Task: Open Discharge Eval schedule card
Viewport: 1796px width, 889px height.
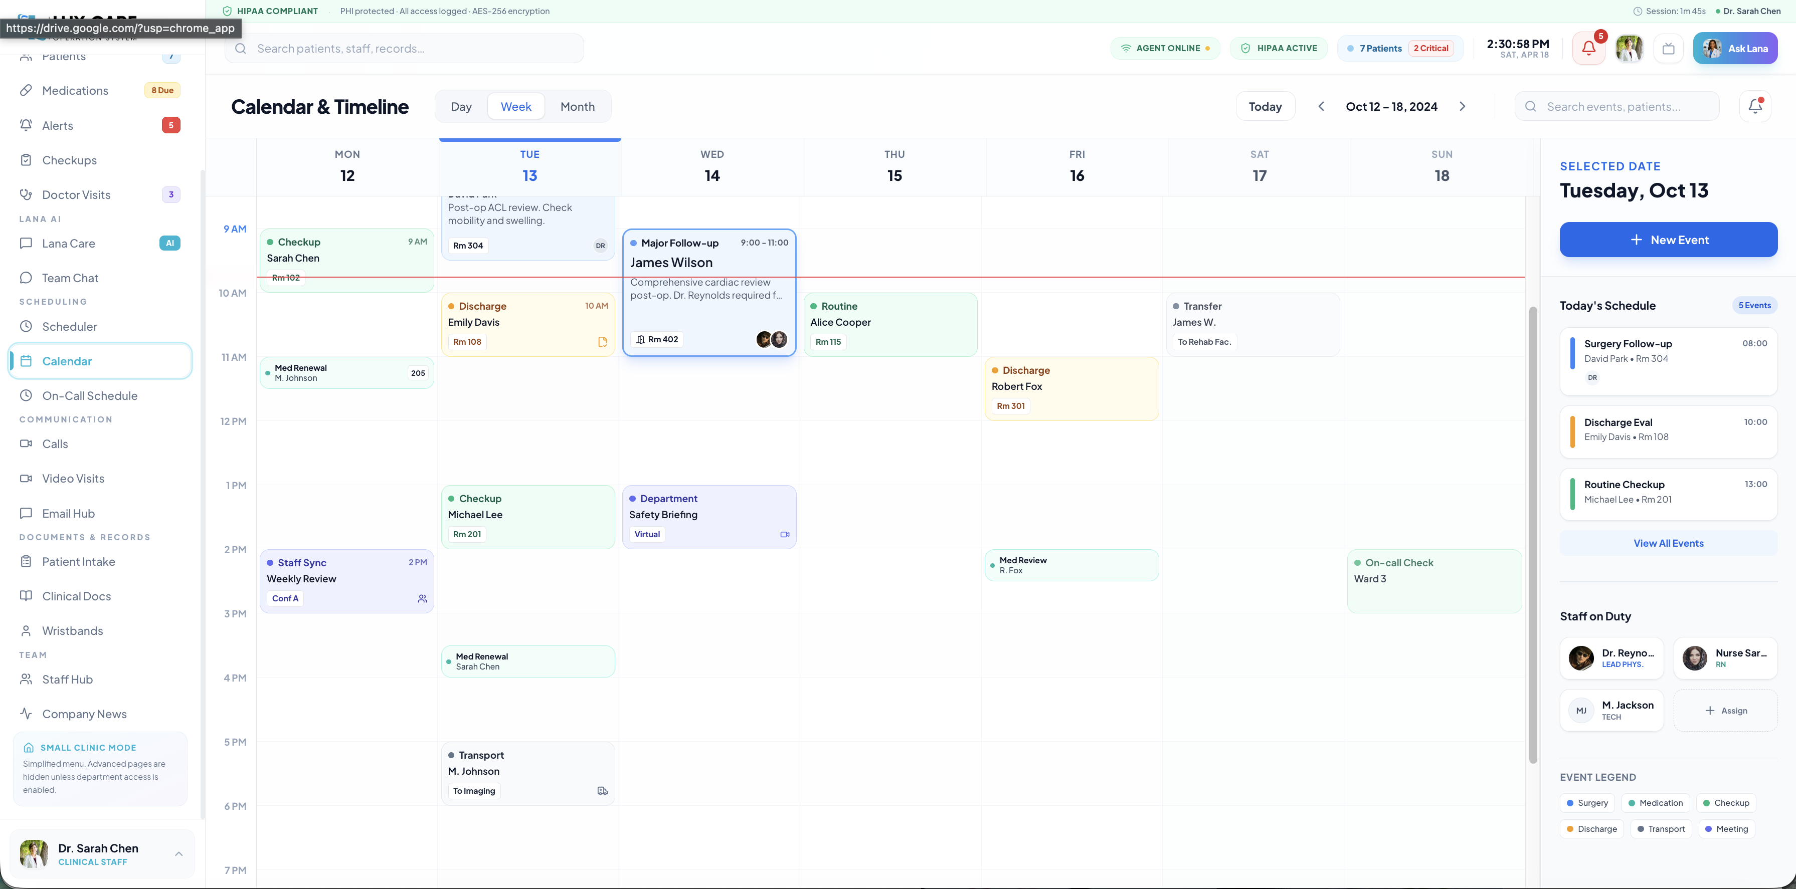Action: point(1668,432)
